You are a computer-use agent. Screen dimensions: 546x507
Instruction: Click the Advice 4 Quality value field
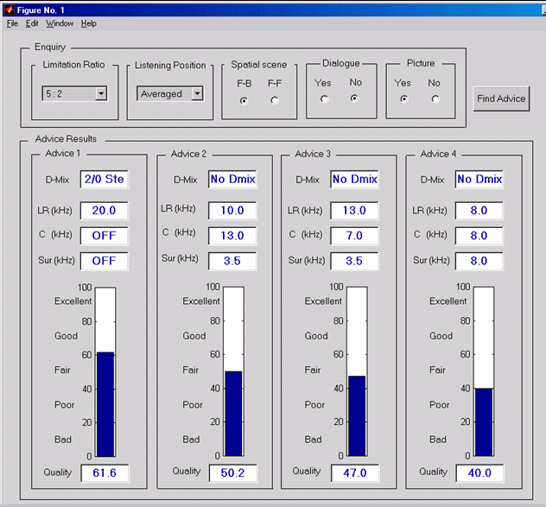point(480,472)
